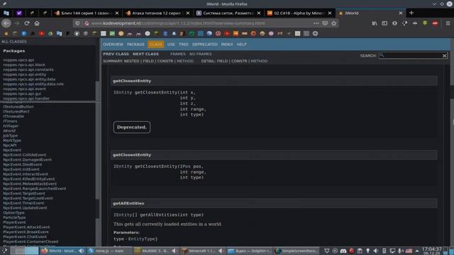454x255 pixels.
Task: Click EntityType link in getAllEntities parameters
Action: 142,239
